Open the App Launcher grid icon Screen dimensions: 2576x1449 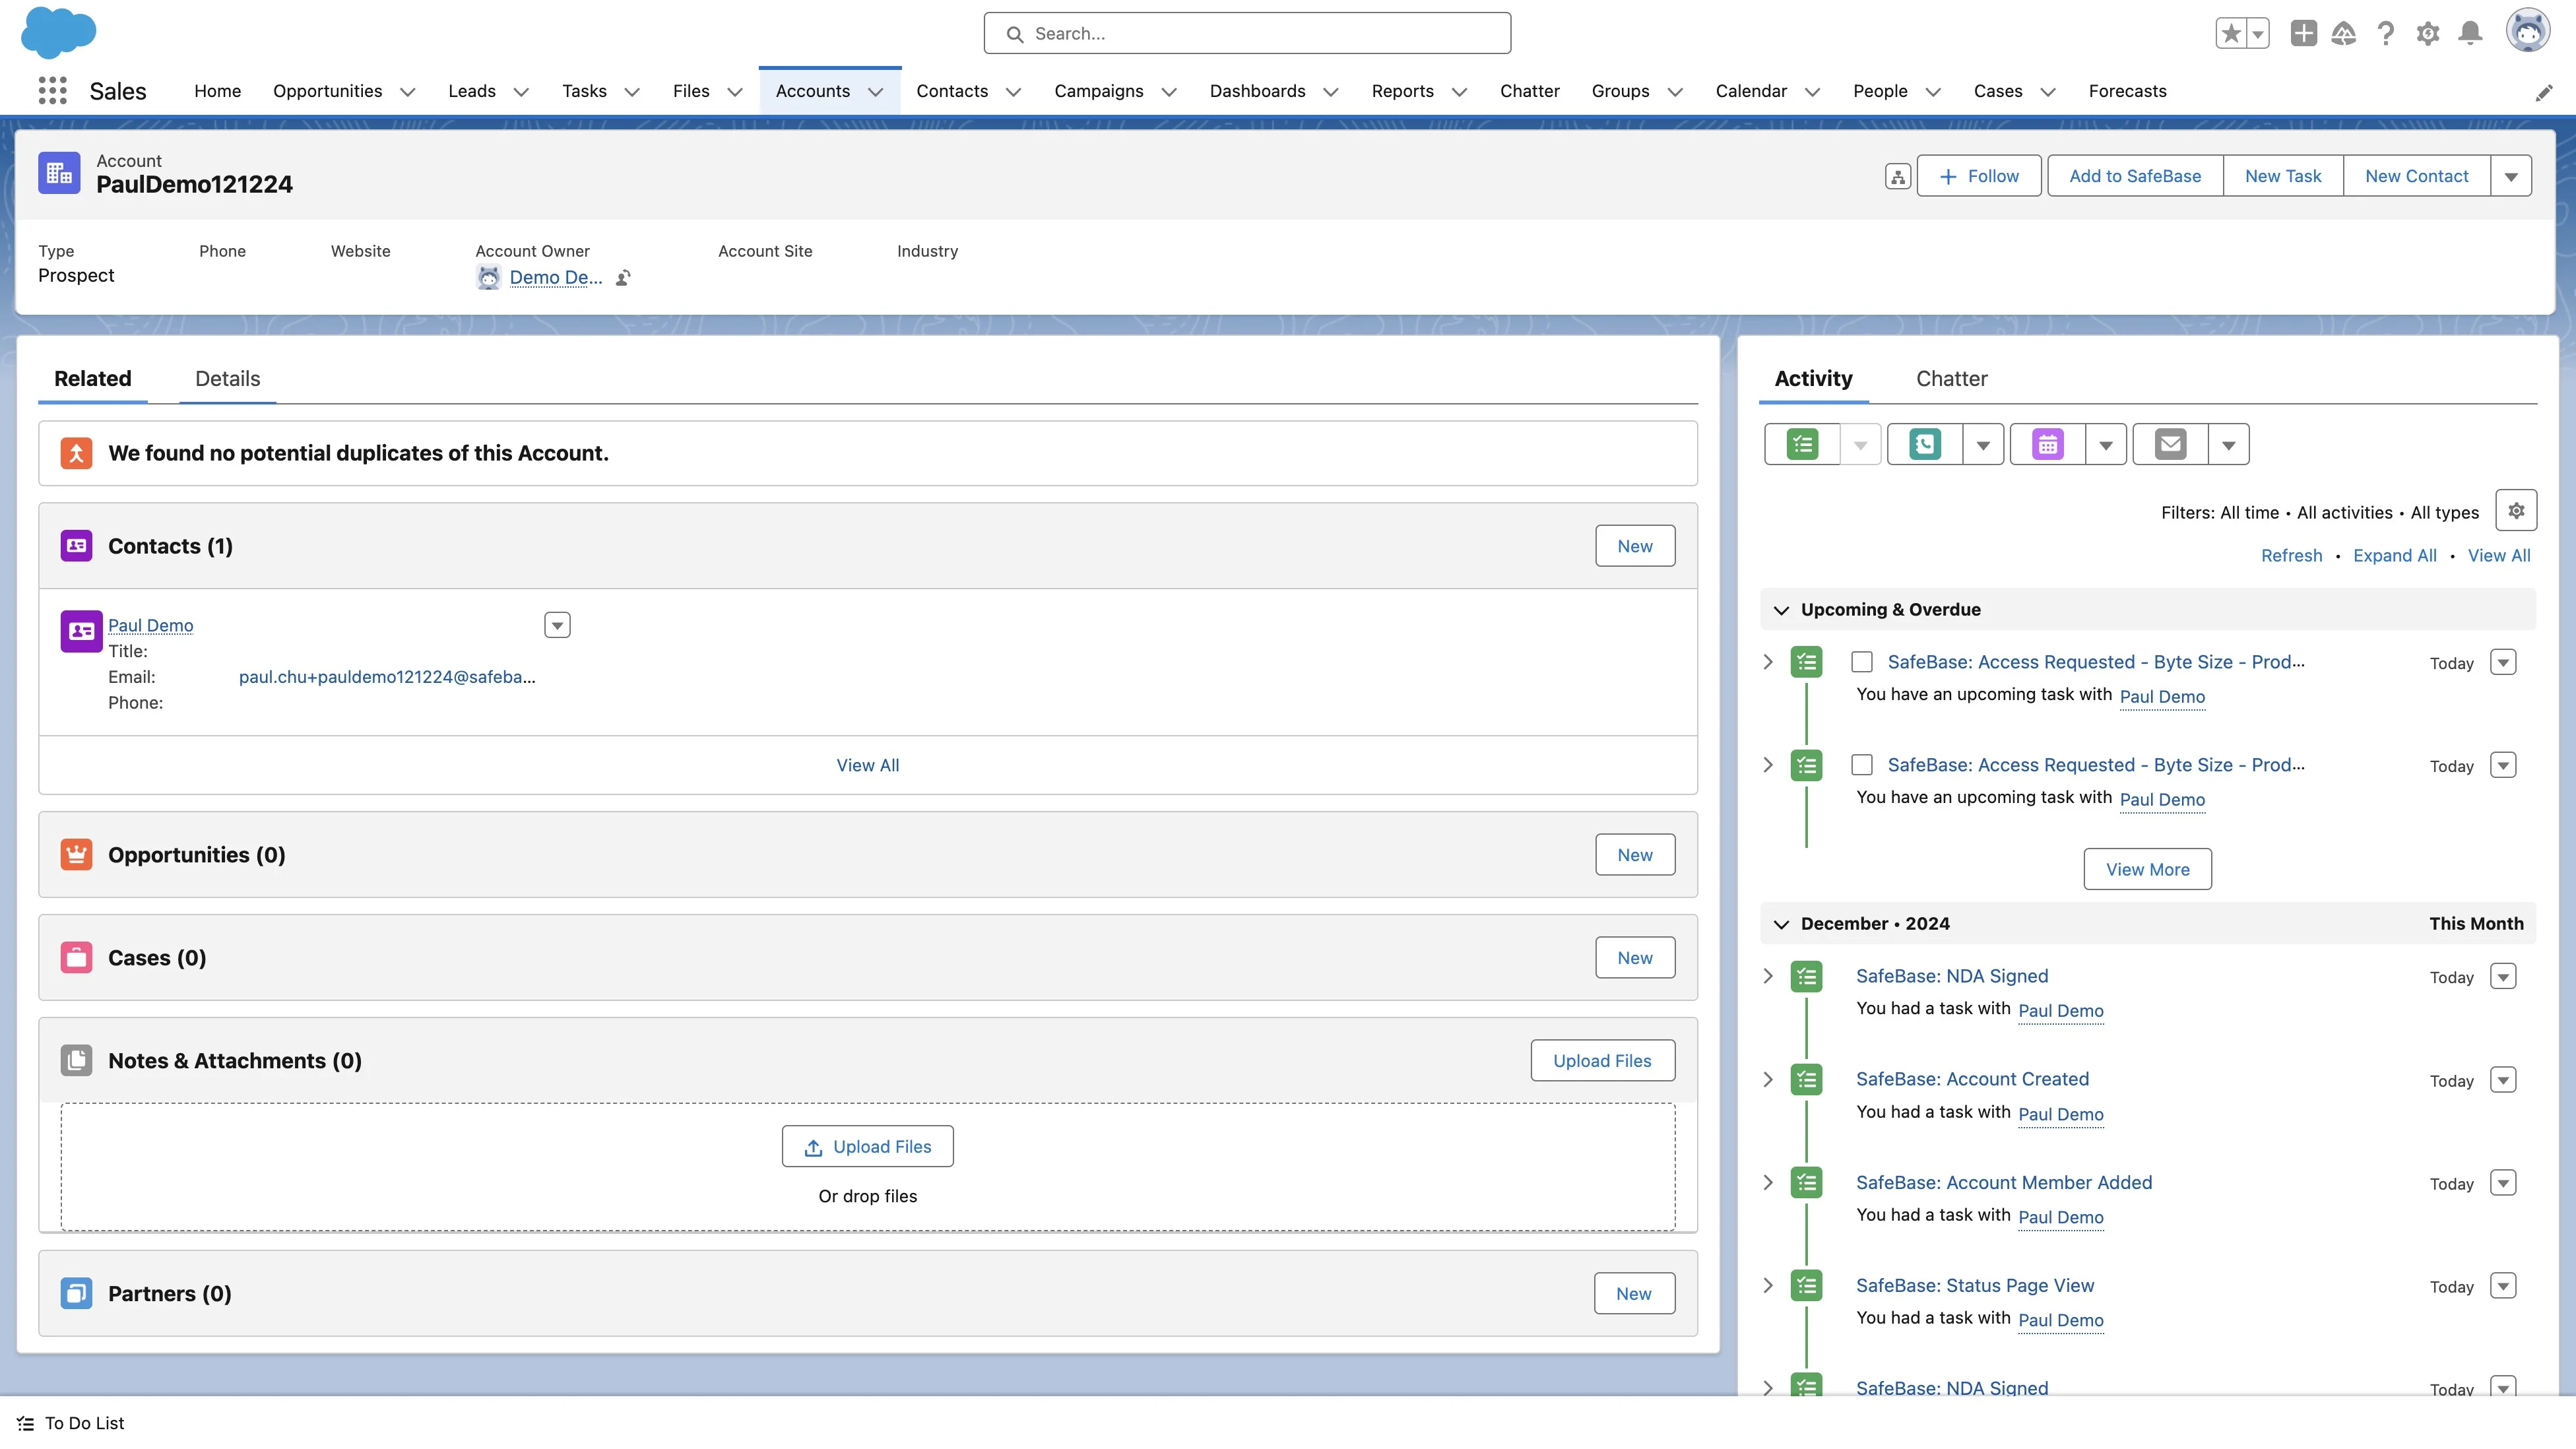[52, 91]
